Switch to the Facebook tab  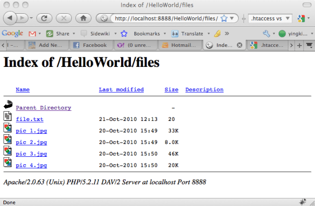click(91, 45)
